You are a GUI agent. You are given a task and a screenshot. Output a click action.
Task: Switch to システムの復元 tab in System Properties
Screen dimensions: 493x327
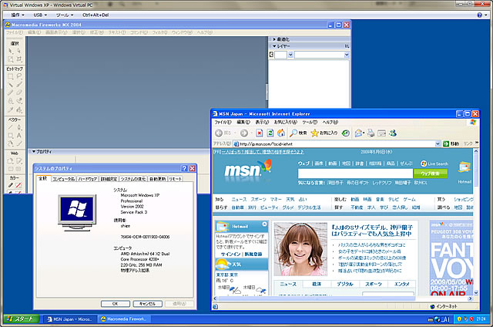point(133,179)
